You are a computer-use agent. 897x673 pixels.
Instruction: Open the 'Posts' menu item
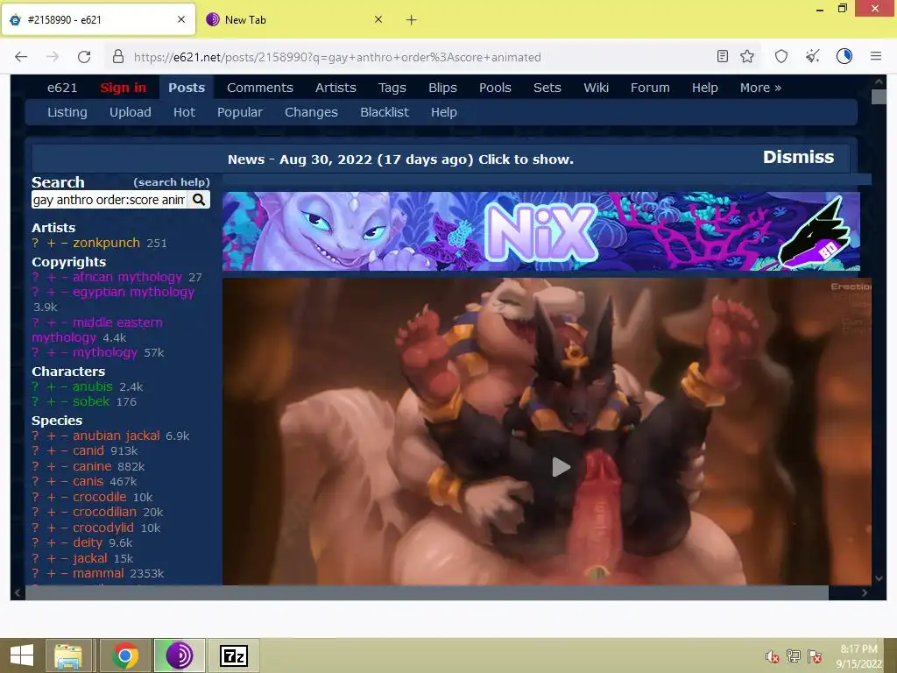[x=187, y=88]
